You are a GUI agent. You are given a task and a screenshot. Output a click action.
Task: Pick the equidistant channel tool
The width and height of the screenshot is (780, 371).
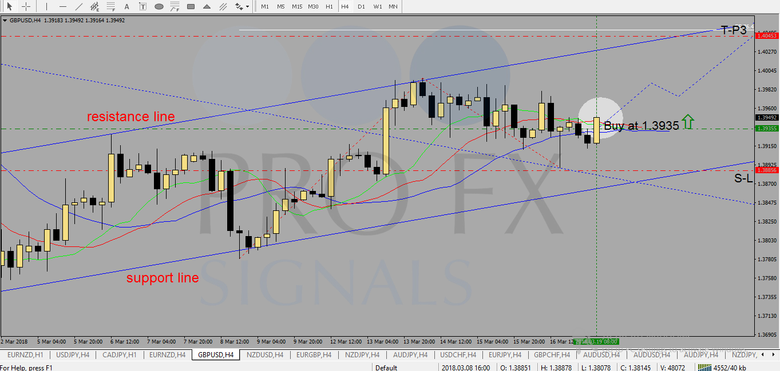point(95,6)
